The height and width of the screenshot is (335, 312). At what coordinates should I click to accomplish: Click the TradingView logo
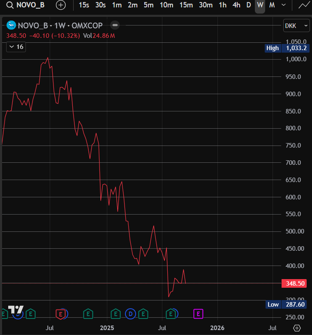(x=16, y=310)
